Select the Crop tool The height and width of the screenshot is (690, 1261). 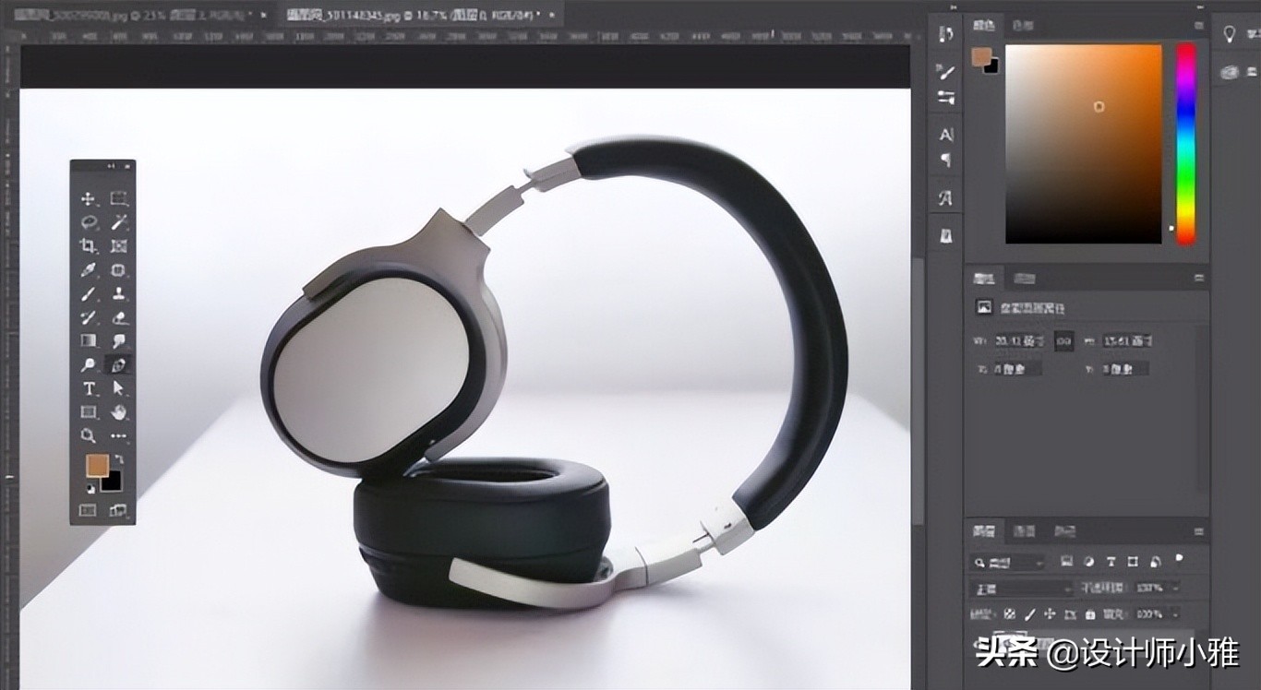pyautogui.click(x=89, y=246)
